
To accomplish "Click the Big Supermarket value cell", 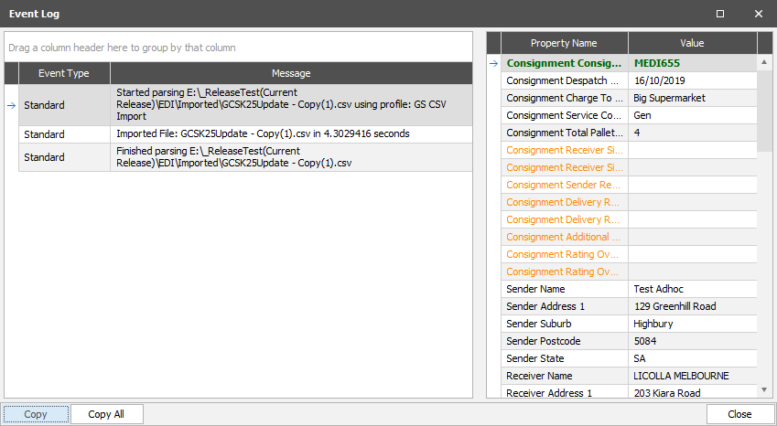I will [x=692, y=98].
